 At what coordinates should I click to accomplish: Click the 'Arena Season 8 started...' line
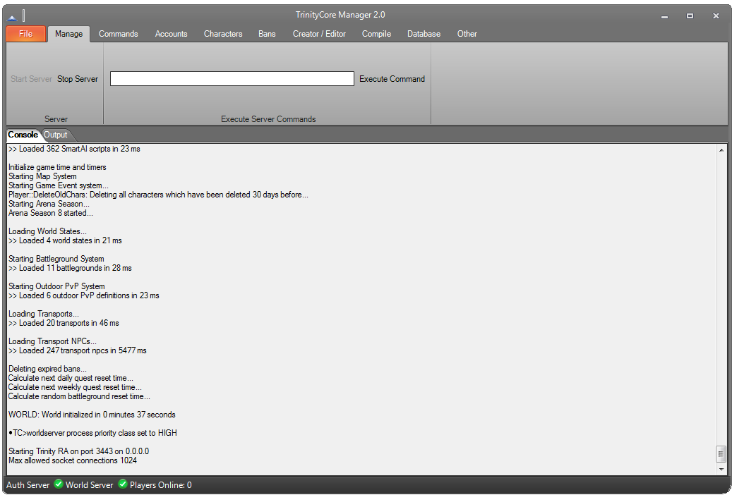pos(50,213)
